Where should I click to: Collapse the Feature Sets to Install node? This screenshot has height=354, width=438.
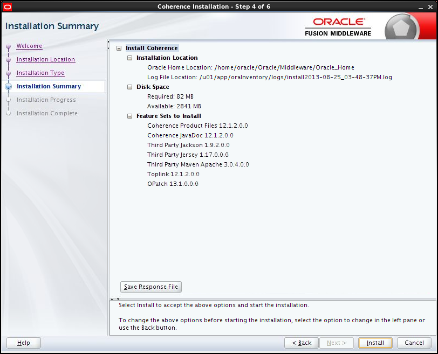pos(129,116)
